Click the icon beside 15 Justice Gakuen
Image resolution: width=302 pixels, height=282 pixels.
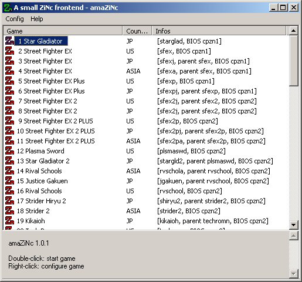[9, 181]
